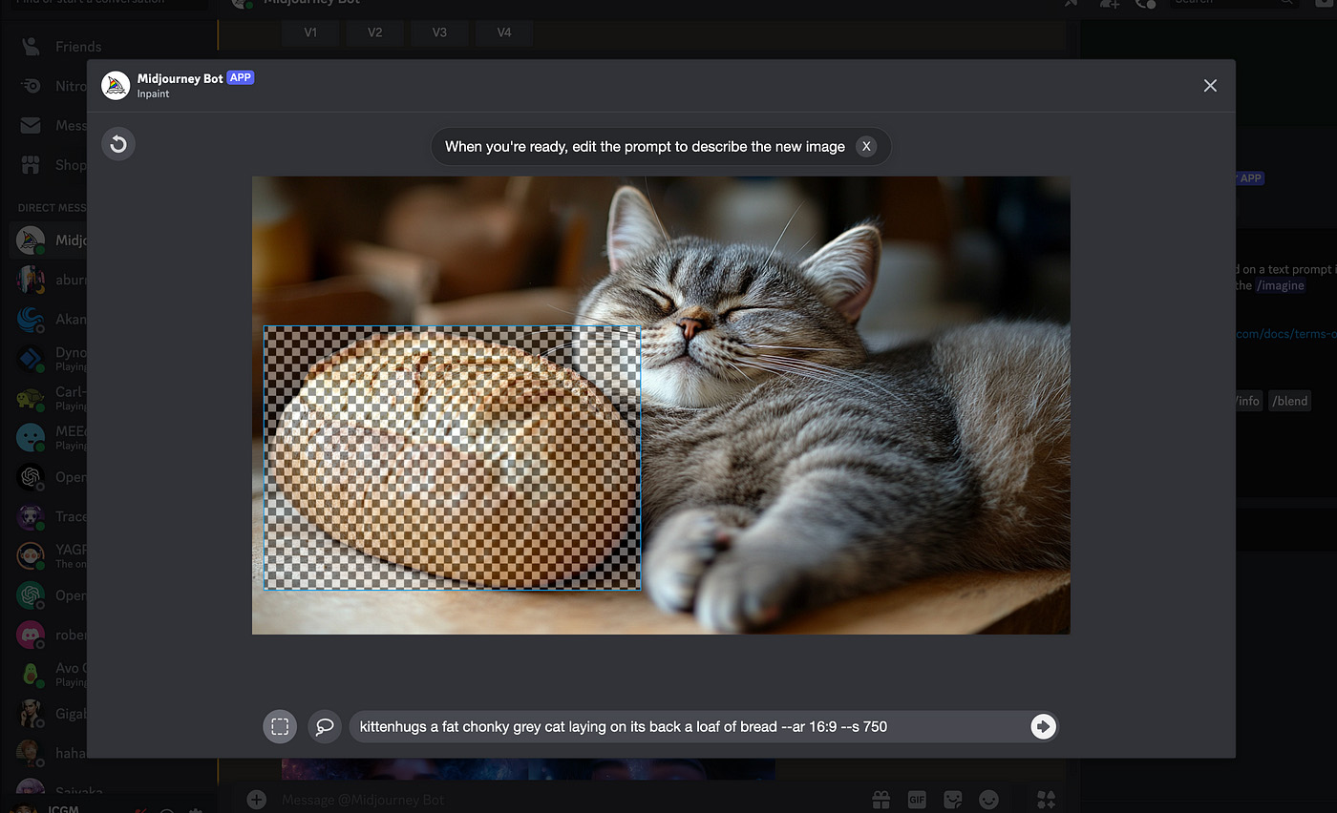Open the Dyno bot direct message
This screenshot has height=813, width=1337.
pos(50,359)
